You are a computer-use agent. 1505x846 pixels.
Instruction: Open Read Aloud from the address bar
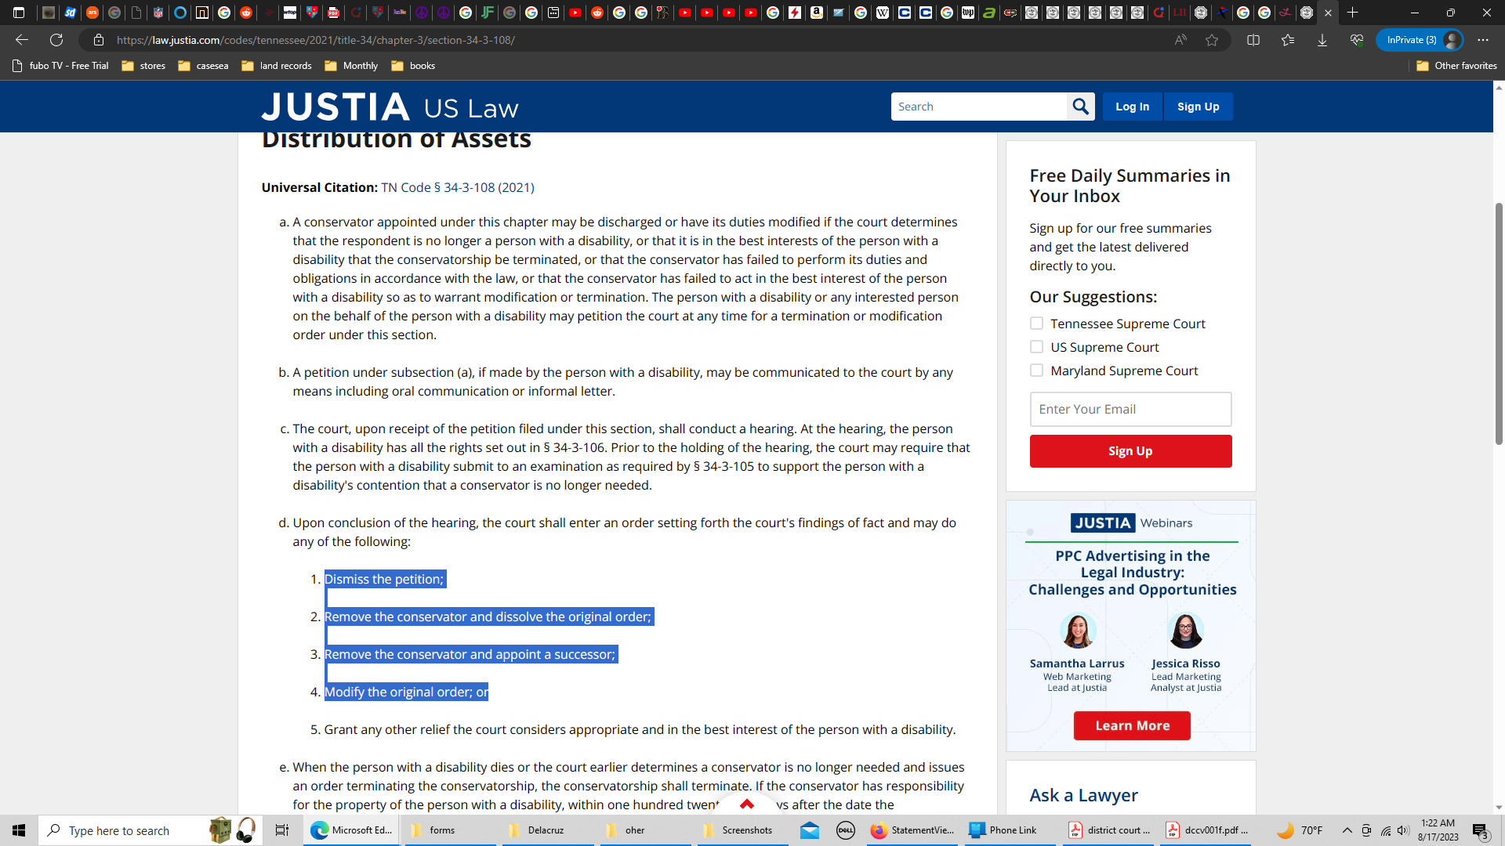pos(1180,40)
